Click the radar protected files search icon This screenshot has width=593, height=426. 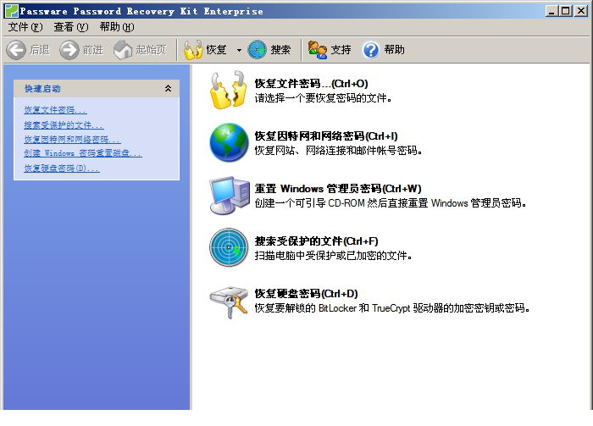tap(229, 247)
